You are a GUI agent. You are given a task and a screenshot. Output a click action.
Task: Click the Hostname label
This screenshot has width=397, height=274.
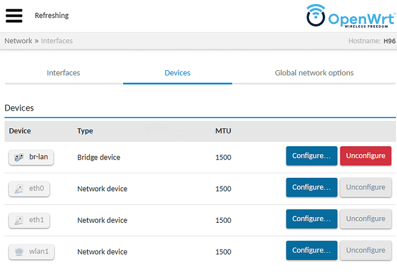coord(364,41)
